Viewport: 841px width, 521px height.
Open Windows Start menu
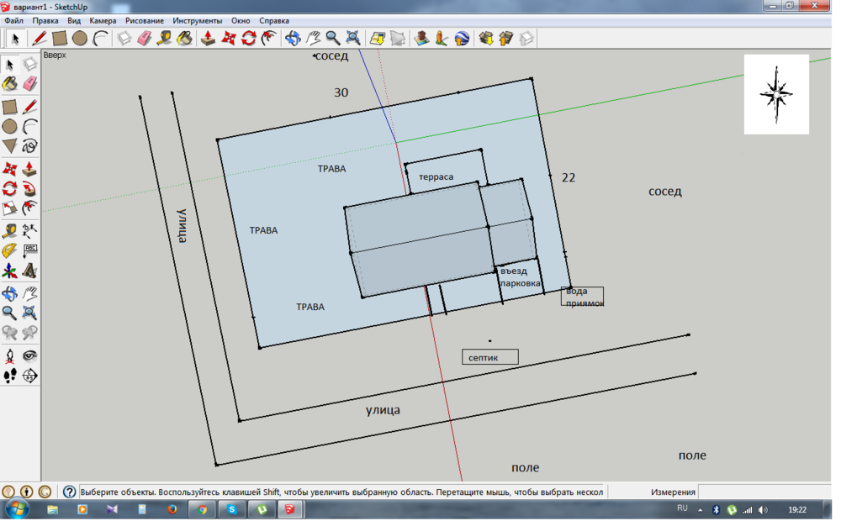pyautogui.click(x=17, y=509)
